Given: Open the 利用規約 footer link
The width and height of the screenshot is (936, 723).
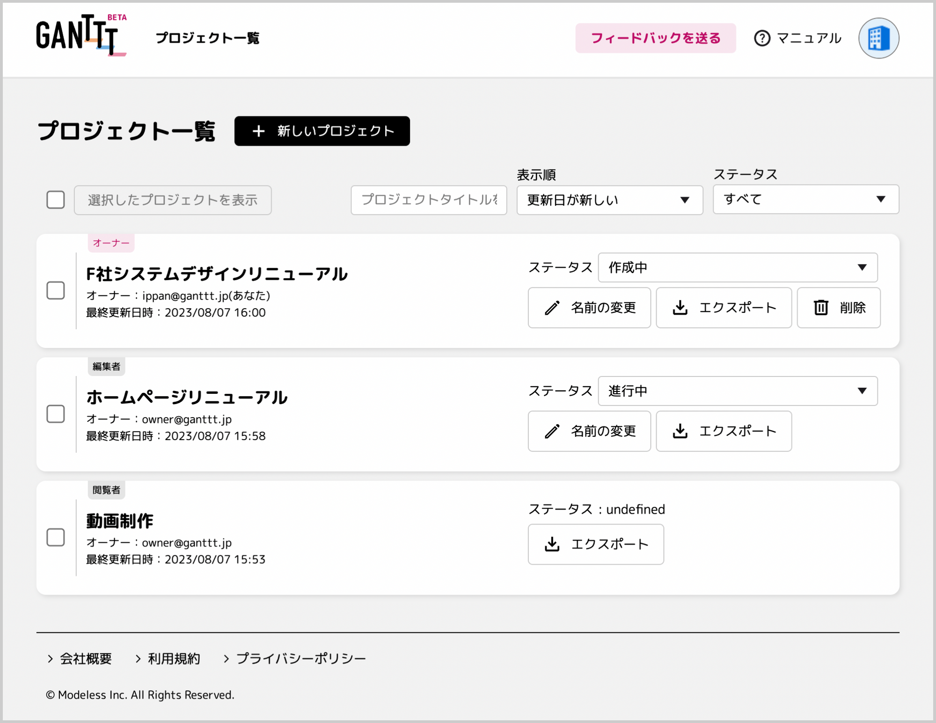Looking at the screenshot, I should tap(168, 659).
